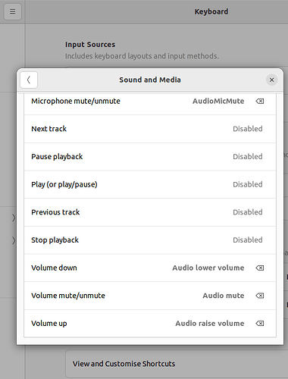The image size is (288, 379).
Task: Reset the Volume mute/unmute shortcut via its erase icon
Action: pos(260,296)
